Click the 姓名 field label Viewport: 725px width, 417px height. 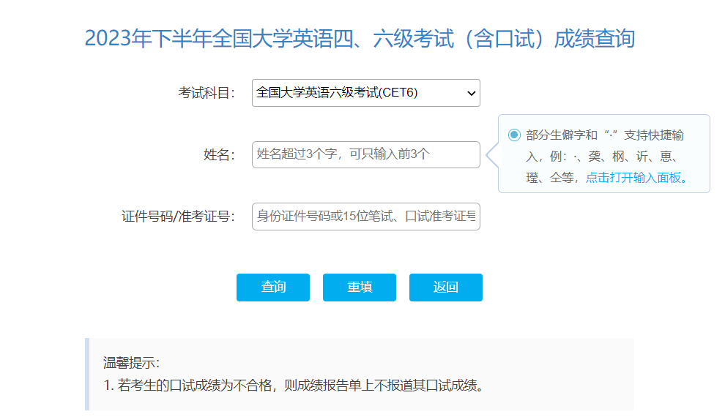[x=218, y=154]
